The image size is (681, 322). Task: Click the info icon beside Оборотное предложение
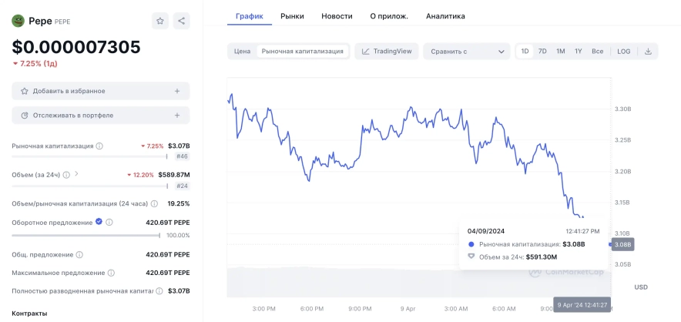point(109,223)
